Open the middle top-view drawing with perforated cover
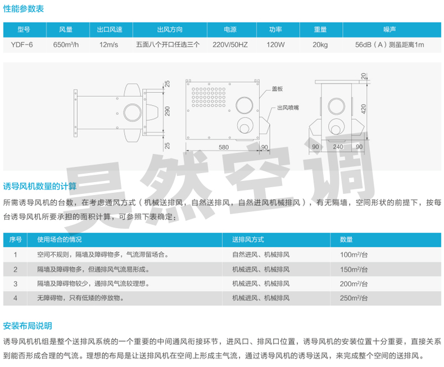 pyautogui.click(x=223, y=110)
